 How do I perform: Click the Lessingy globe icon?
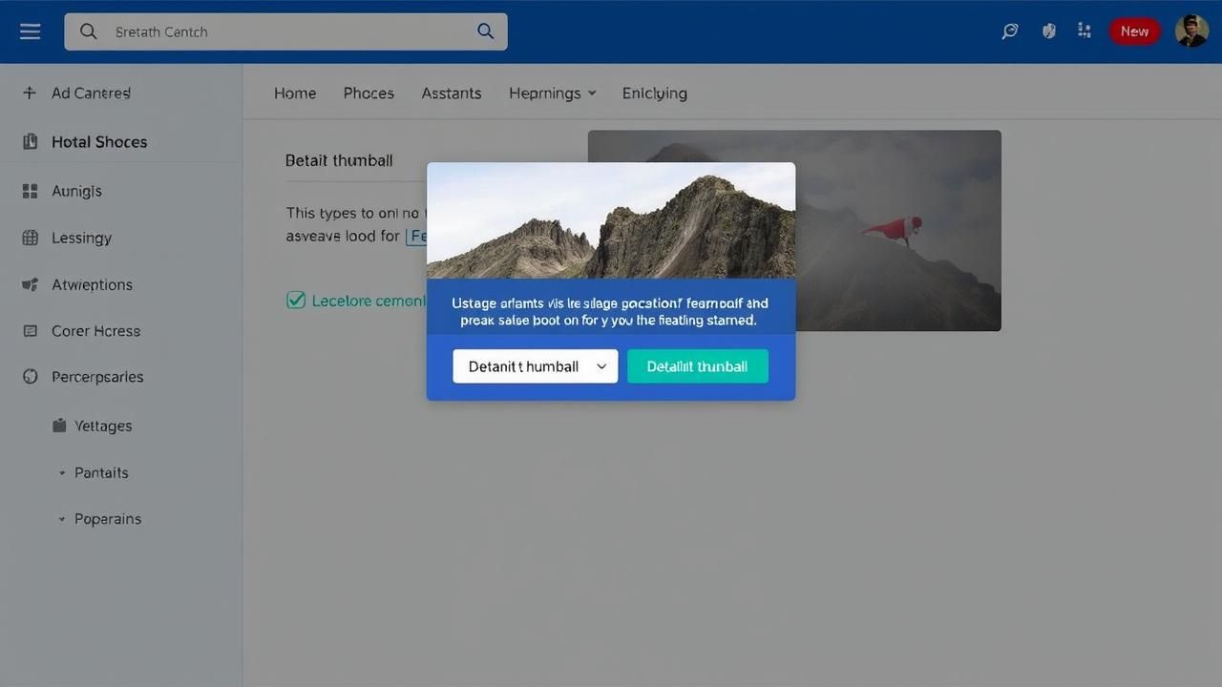coord(30,238)
